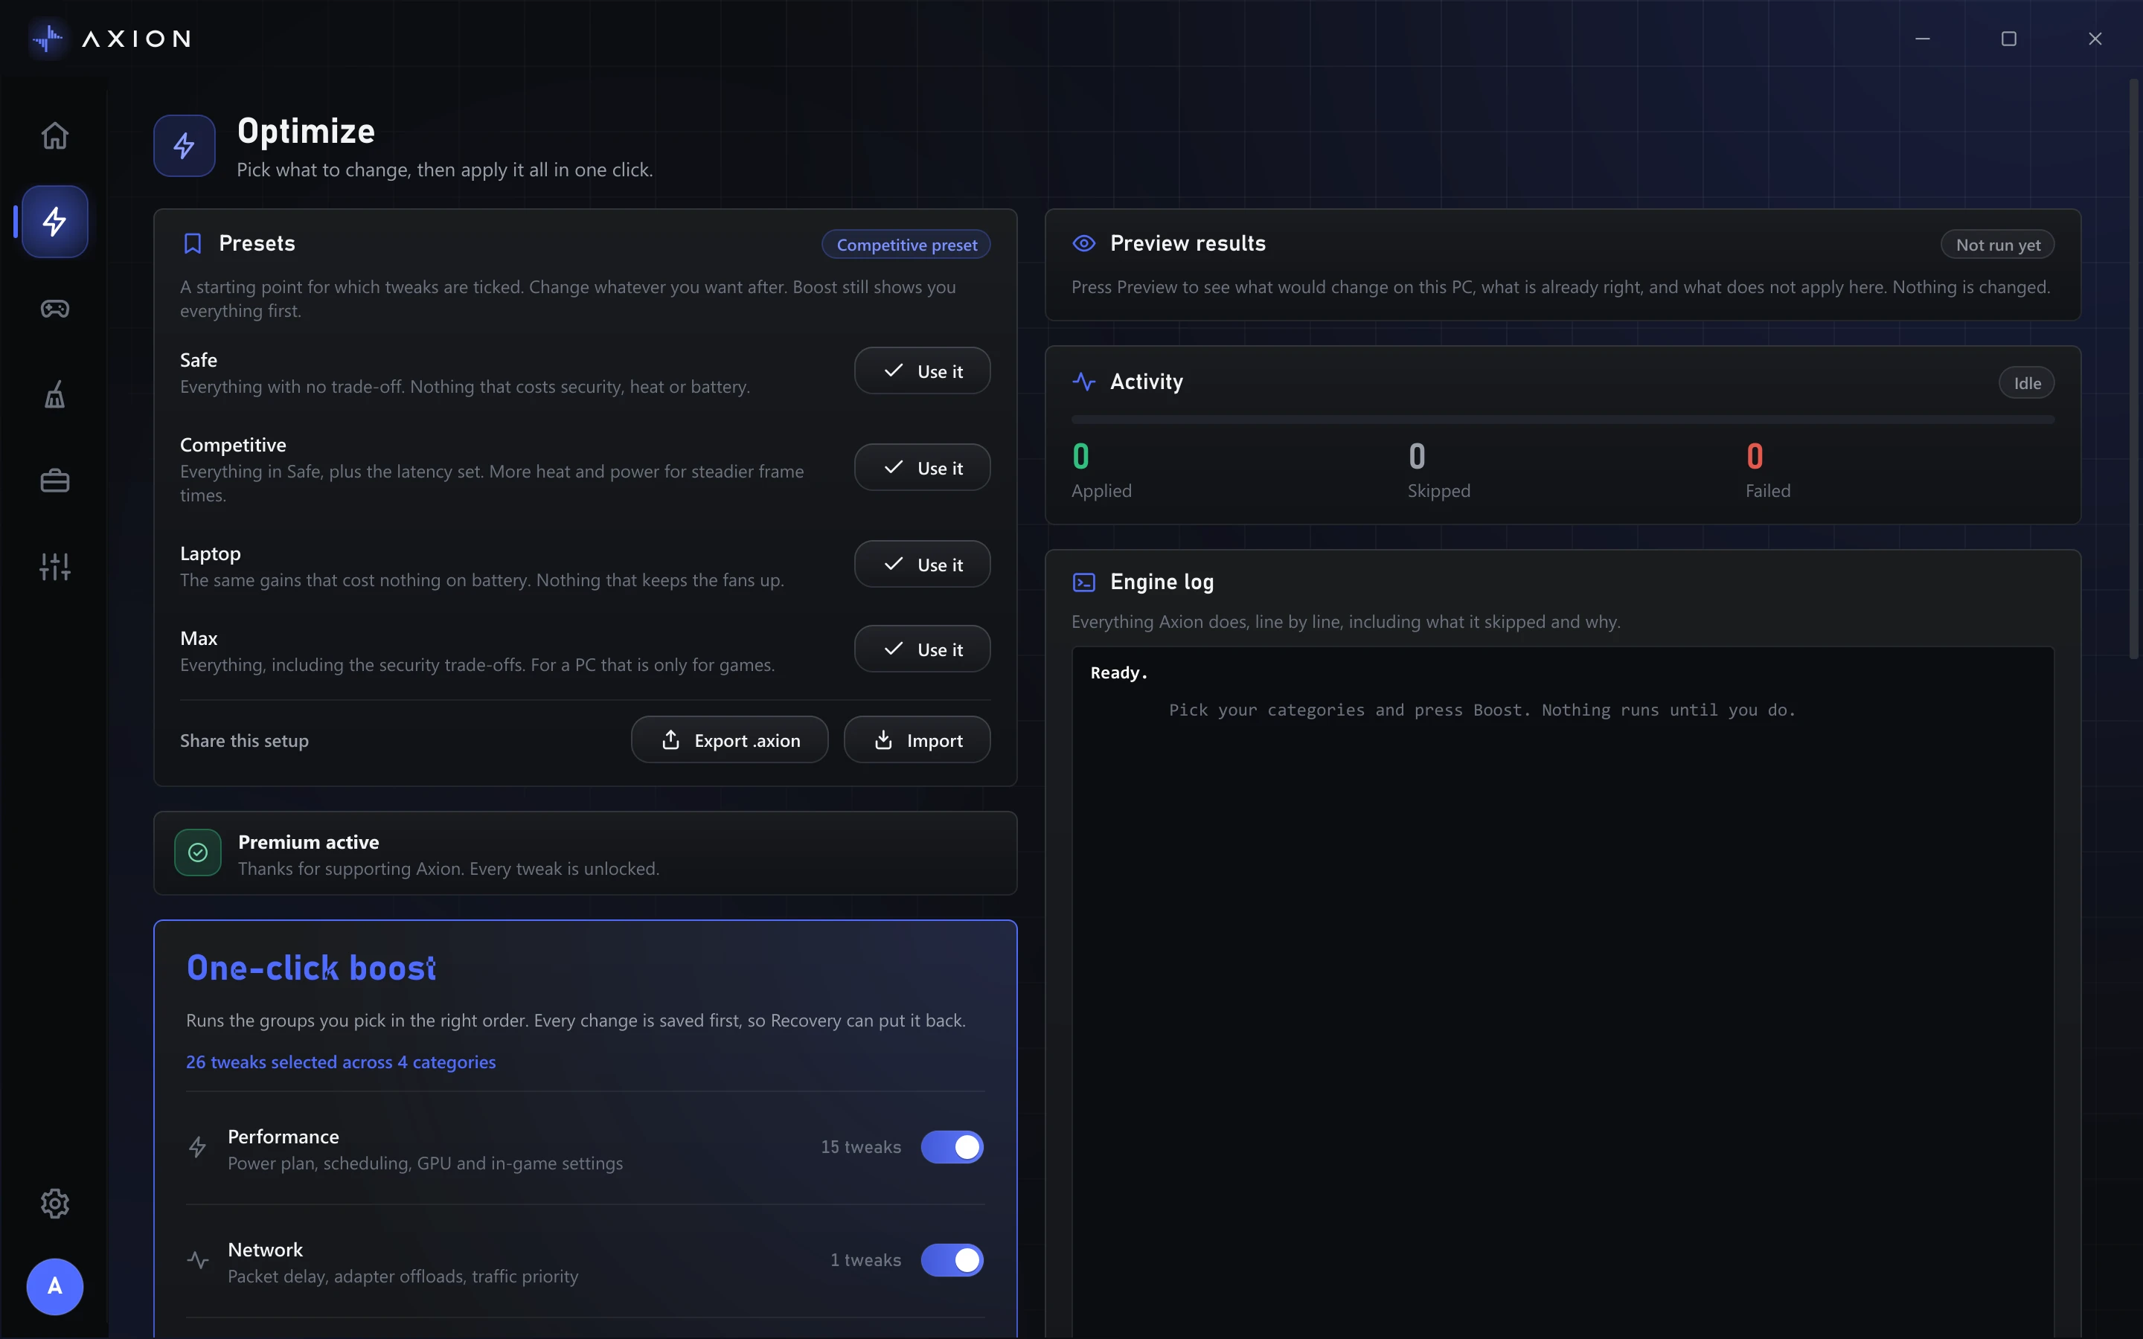Click the Failed counter value
Viewport: 2143px width, 1339px height.
(x=1755, y=456)
